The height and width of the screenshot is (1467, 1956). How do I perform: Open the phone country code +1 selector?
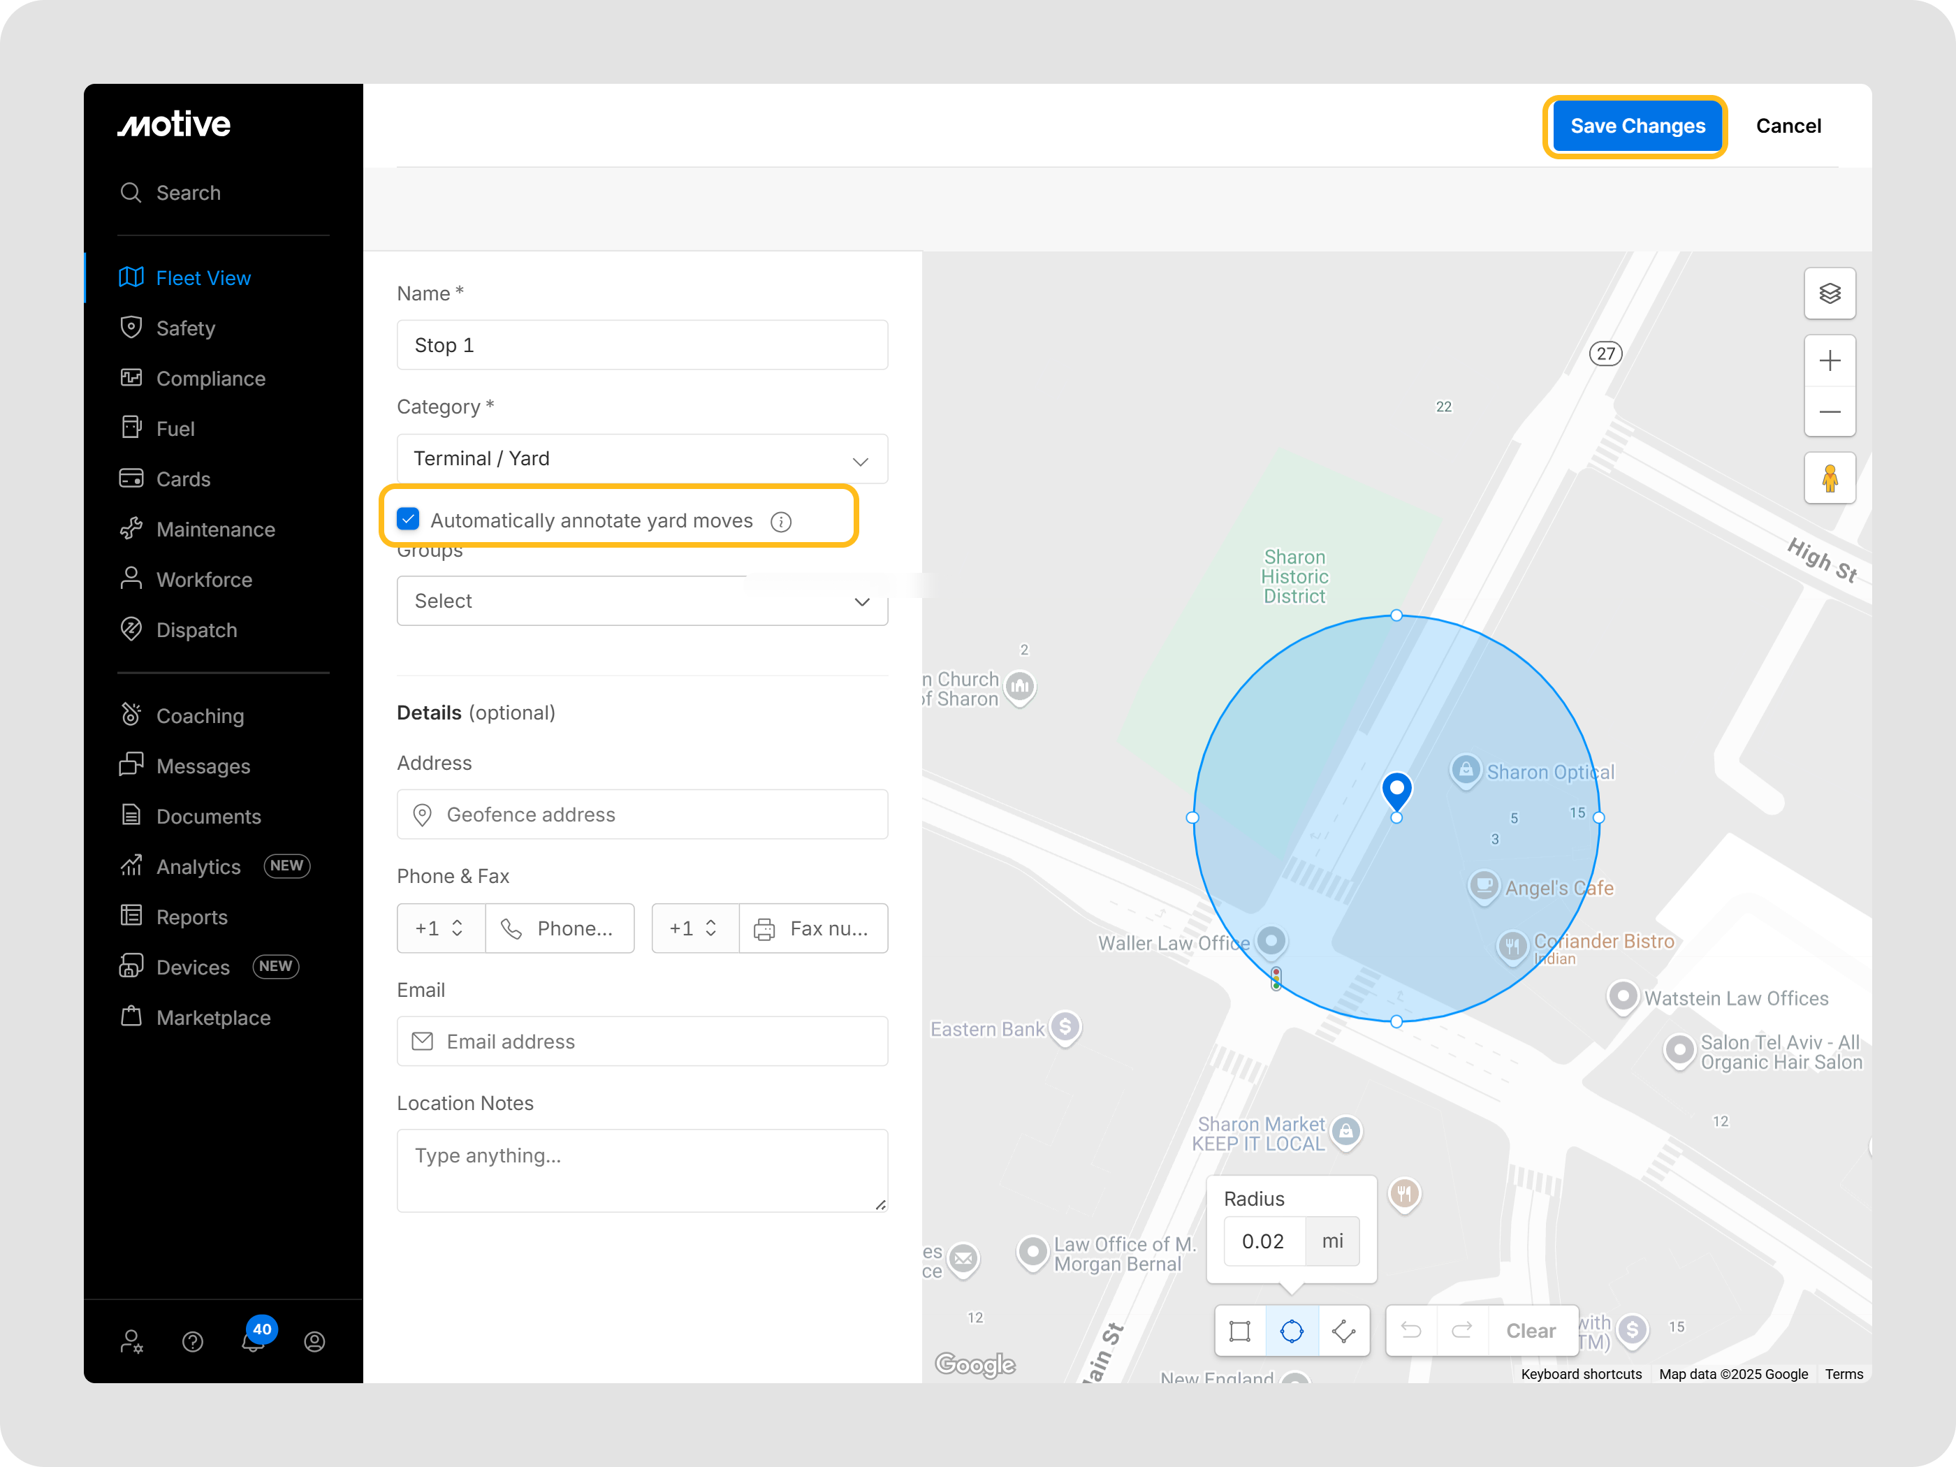[x=440, y=928]
